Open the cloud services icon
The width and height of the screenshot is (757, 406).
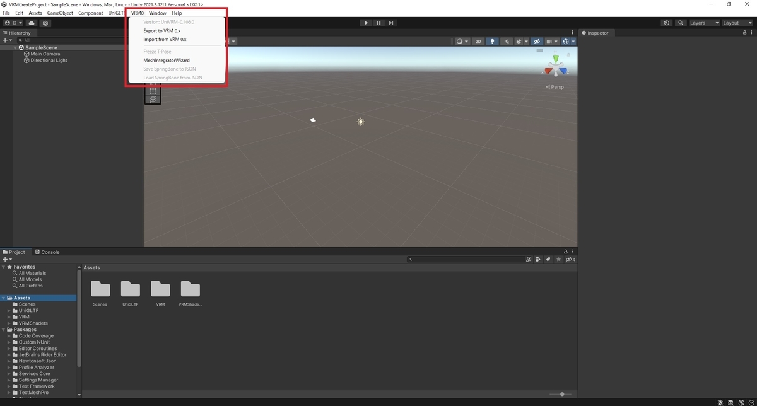tap(32, 23)
